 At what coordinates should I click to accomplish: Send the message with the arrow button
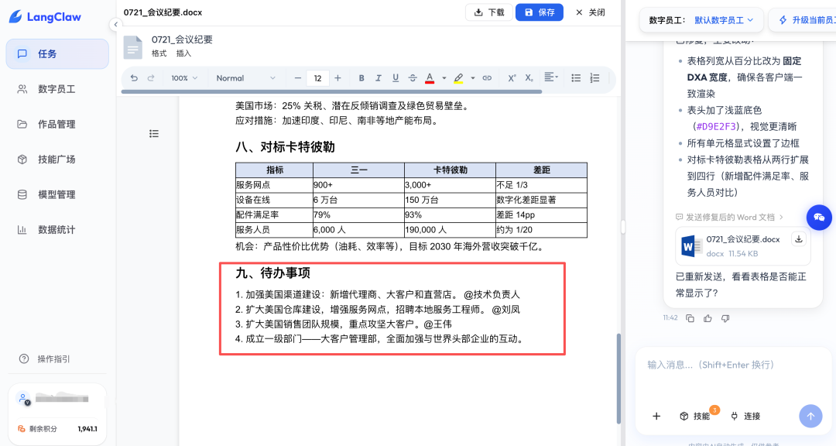click(810, 416)
